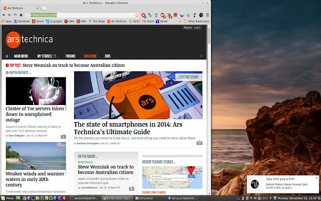The image size is (321, 201).
Task: Open the Gmail bookmark
Action: (148, 21)
